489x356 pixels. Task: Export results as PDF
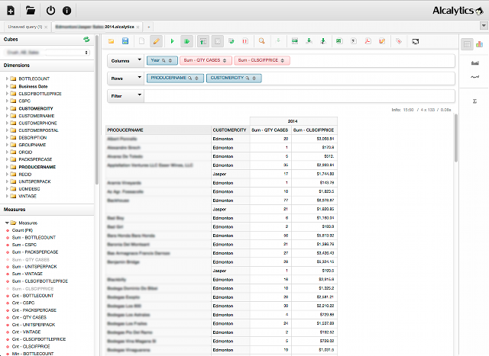point(366,40)
